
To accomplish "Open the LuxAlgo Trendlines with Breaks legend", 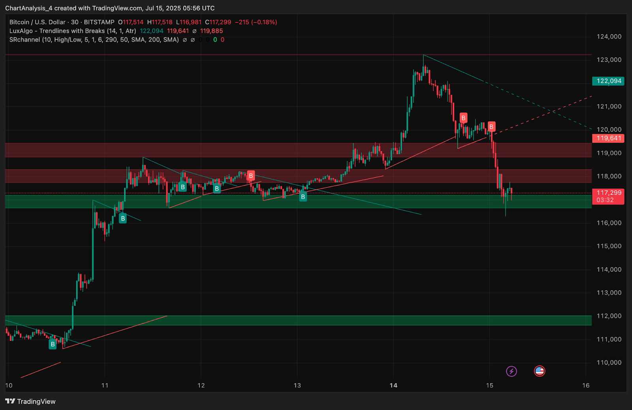I will tap(73, 31).
